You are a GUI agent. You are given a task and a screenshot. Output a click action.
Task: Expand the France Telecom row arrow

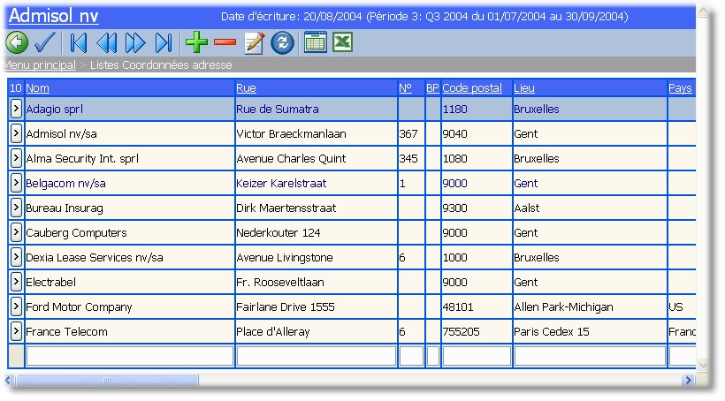point(16,331)
